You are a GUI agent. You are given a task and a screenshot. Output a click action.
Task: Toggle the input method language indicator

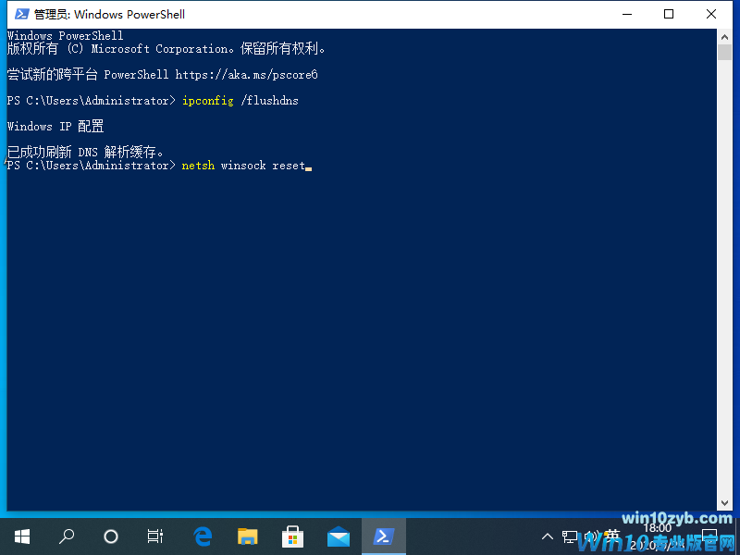coord(611,537)
